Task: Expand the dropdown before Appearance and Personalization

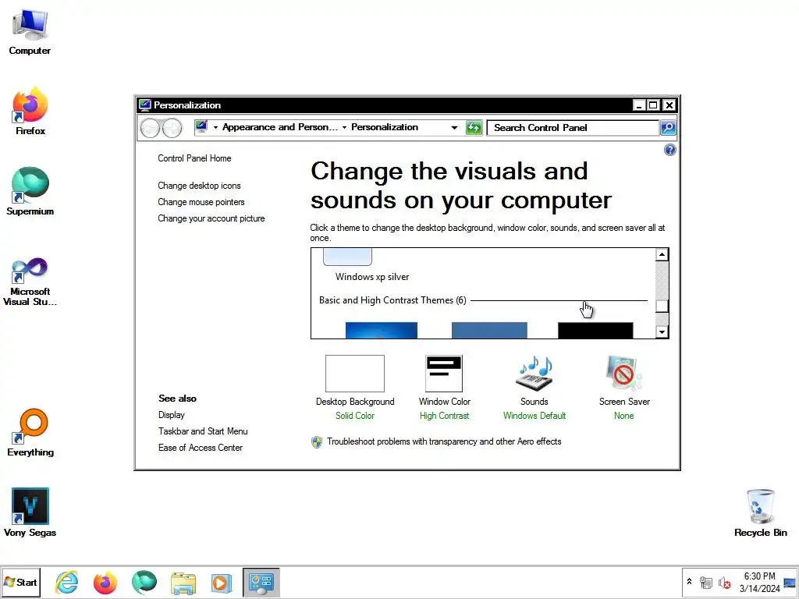Action: (215, 127)
